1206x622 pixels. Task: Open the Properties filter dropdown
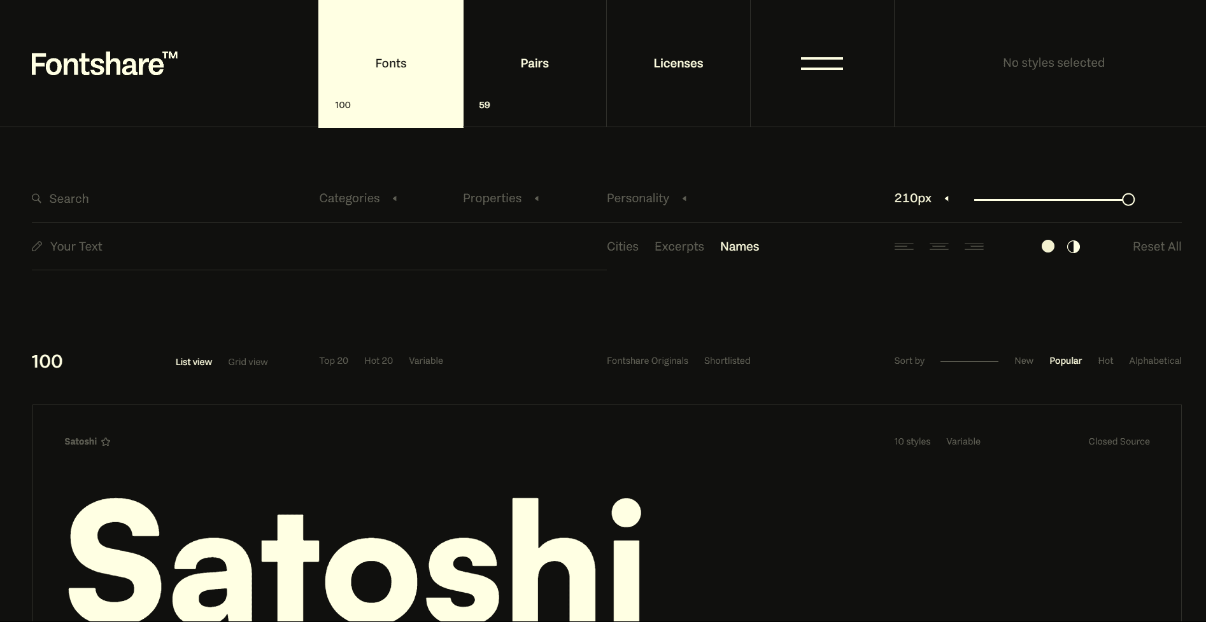pyautogui.click(x=492, y=198)
